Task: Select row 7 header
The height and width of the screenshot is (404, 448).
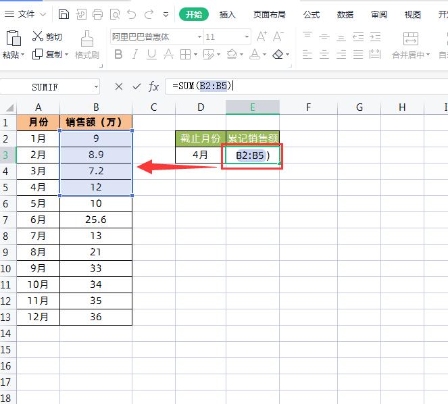Action: tap(8, 220)
